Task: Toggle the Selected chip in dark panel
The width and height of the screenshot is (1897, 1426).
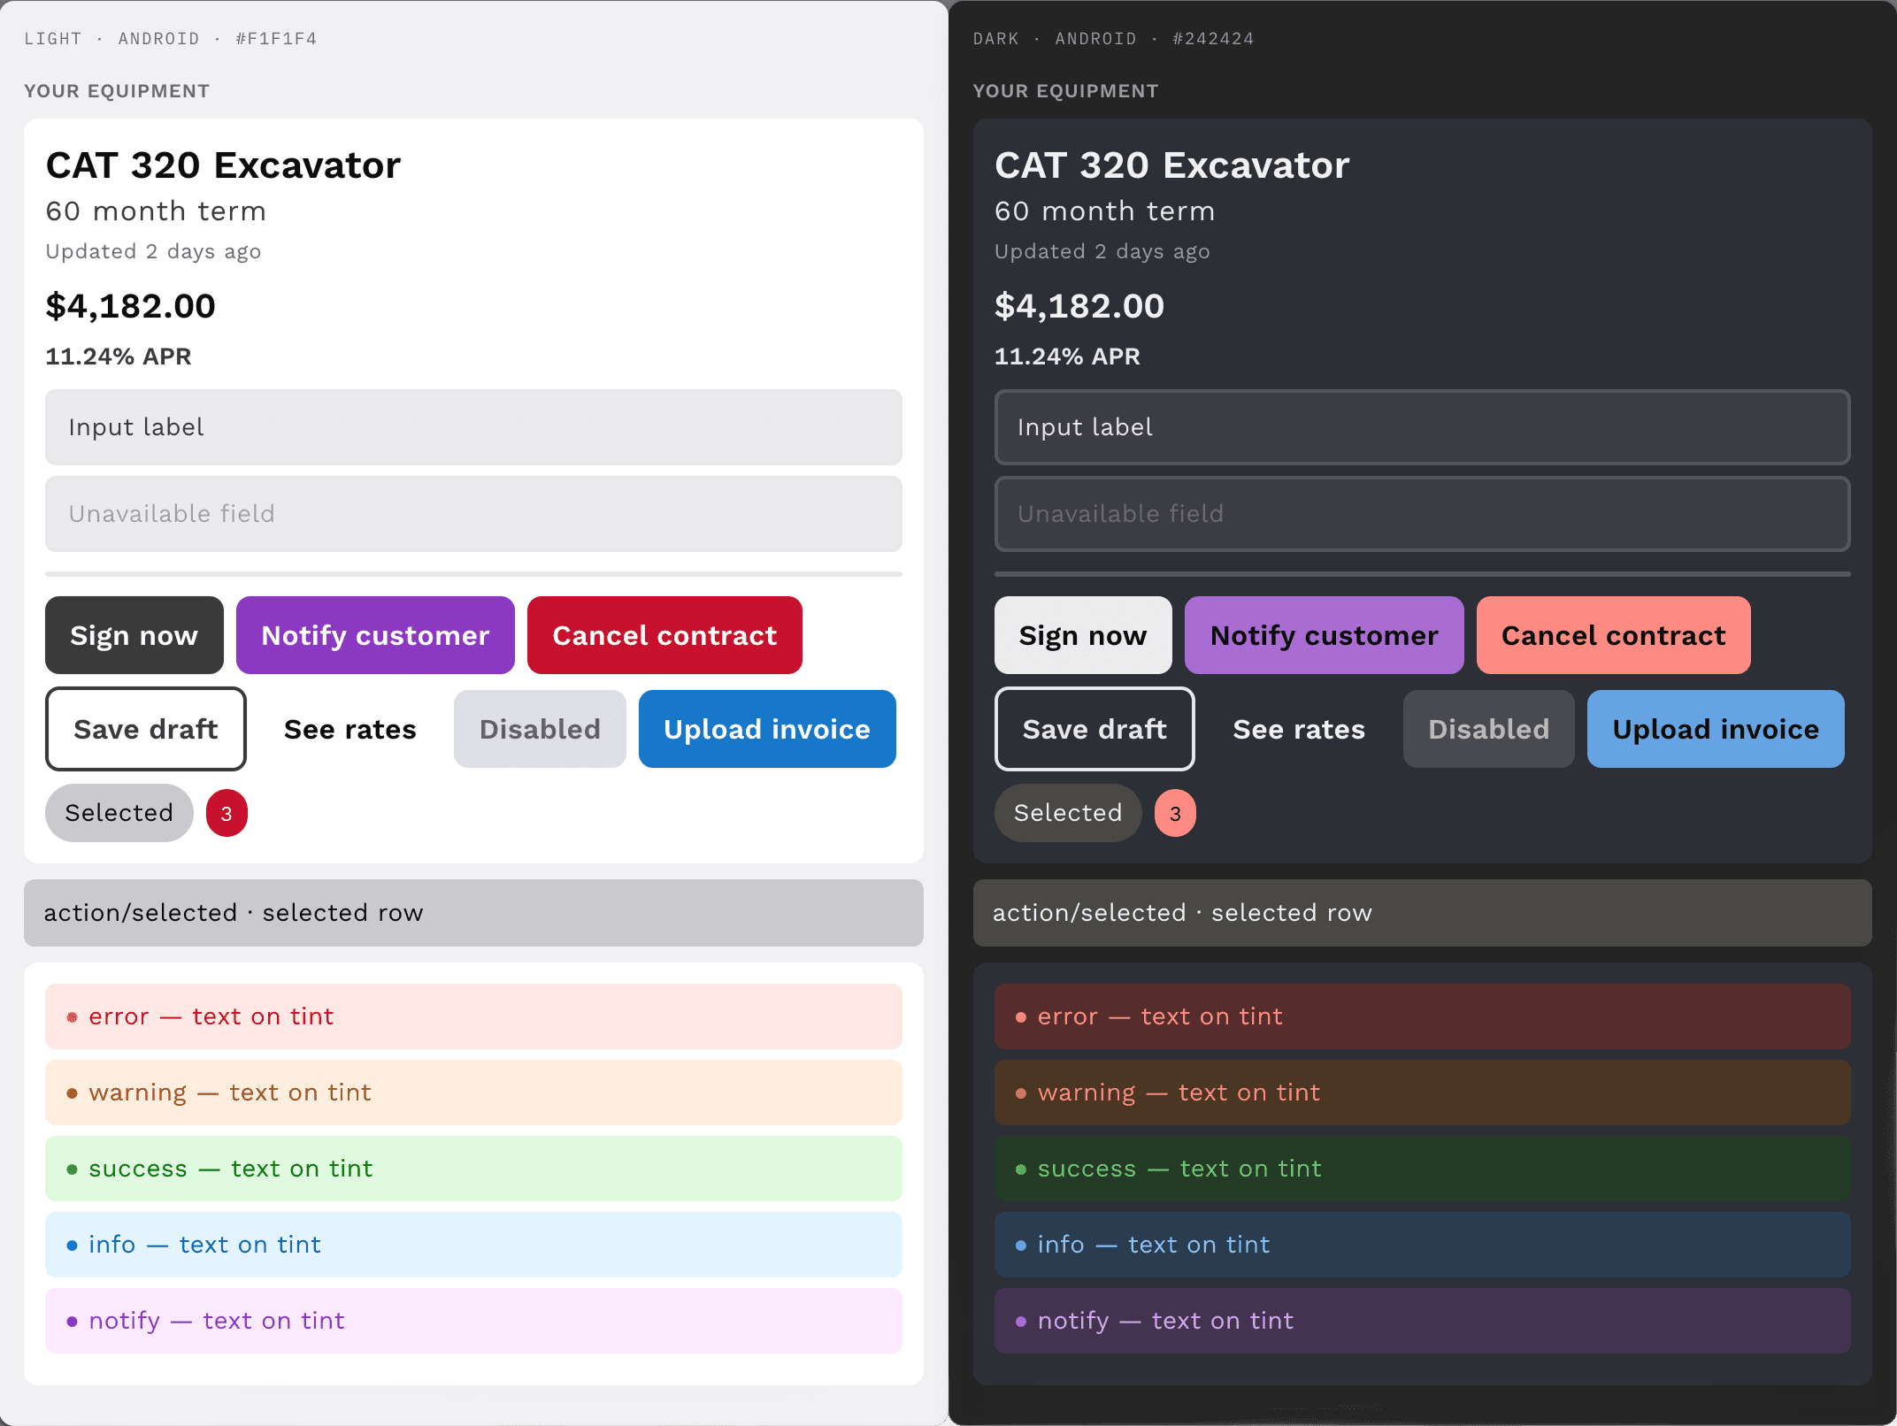Action: pyautogui.click(x=1068, y=813)
